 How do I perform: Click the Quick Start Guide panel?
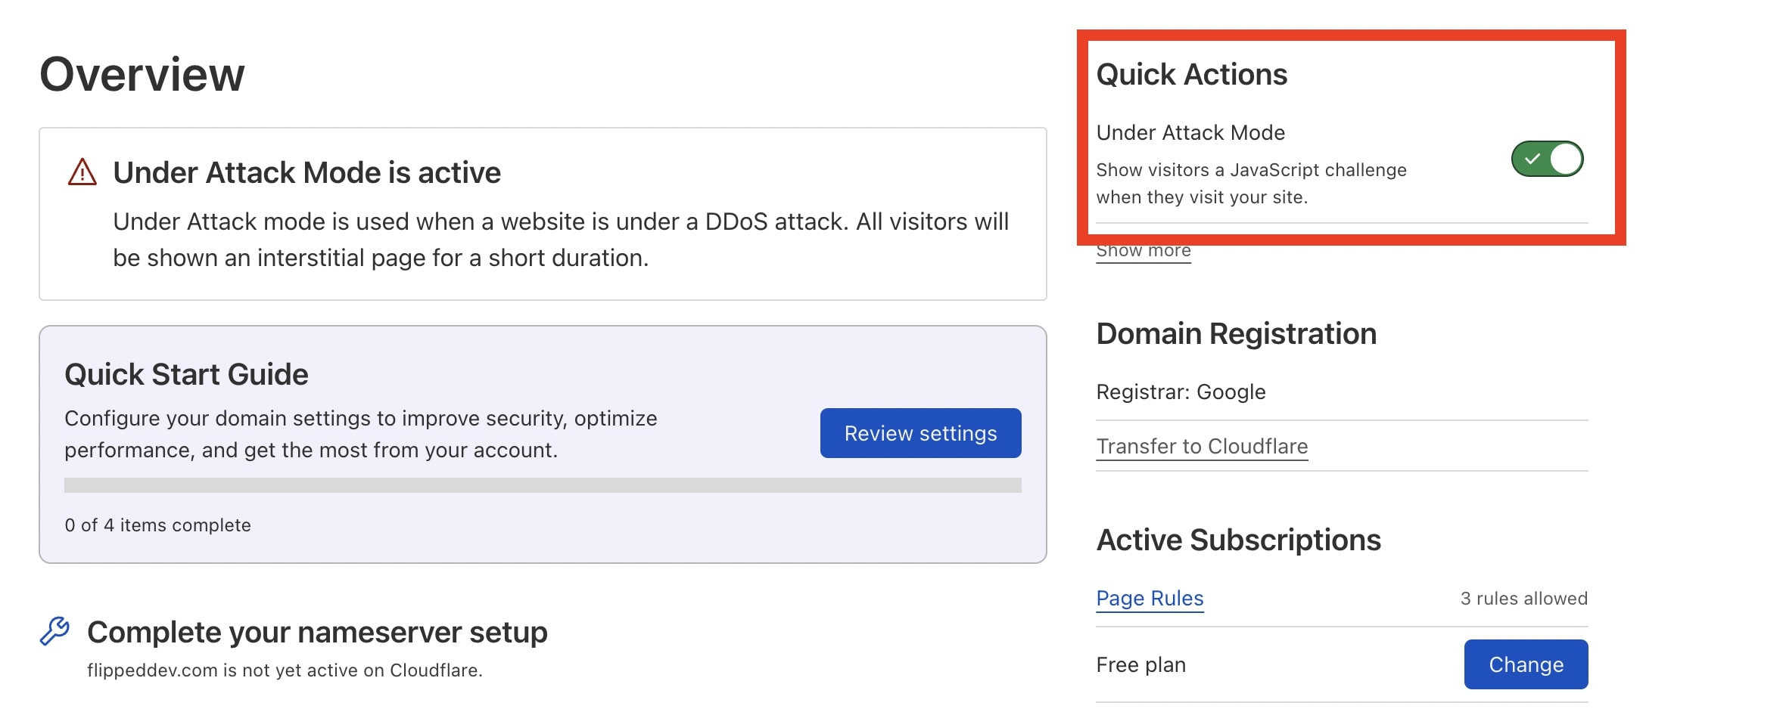point(543,444)
